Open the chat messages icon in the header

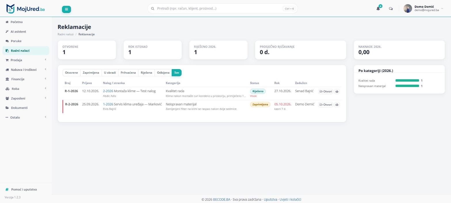[x=391, y=9]
